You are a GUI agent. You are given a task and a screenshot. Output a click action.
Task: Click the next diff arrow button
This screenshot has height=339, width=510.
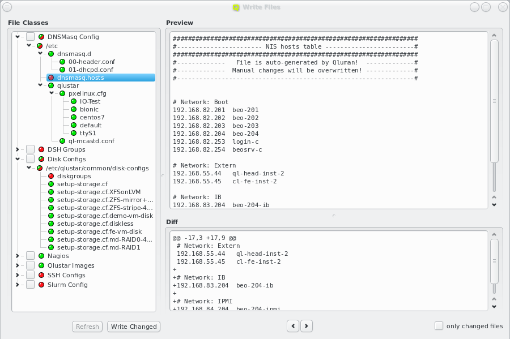click(x=307, y=325)
